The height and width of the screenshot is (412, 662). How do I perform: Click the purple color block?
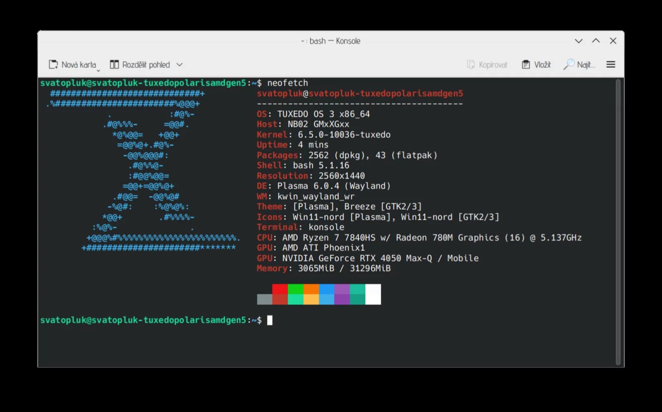(342, 289)
